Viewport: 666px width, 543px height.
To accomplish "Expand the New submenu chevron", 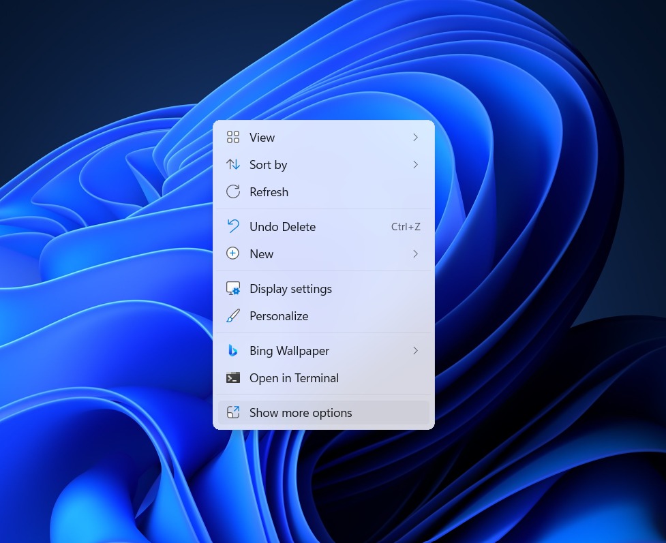I will tap(415, 253).
